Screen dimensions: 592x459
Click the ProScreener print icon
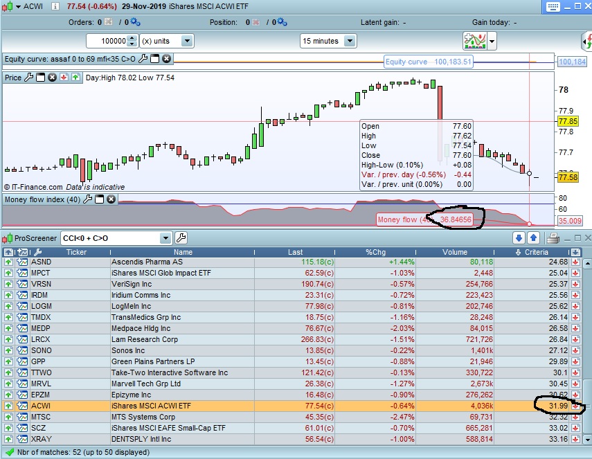(x=553, y=238)
